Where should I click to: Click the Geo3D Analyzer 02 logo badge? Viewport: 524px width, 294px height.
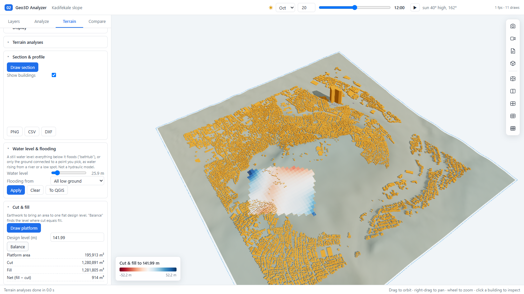coord(9,8)
